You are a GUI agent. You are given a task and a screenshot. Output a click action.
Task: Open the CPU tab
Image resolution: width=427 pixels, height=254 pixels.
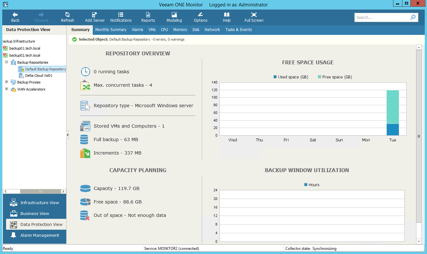coord(164,30)
